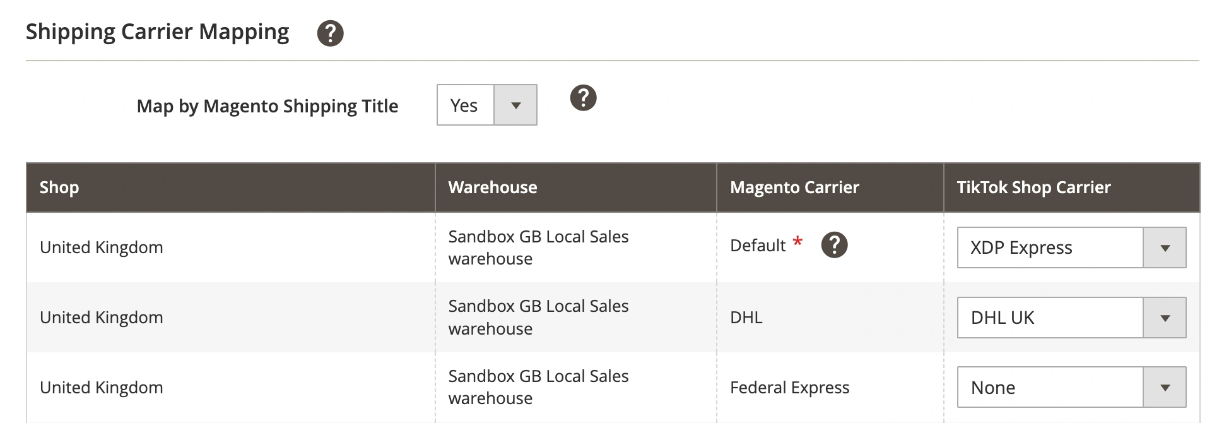
Task: Click the red required asterisk beside Default
Action: click(797, 241)
